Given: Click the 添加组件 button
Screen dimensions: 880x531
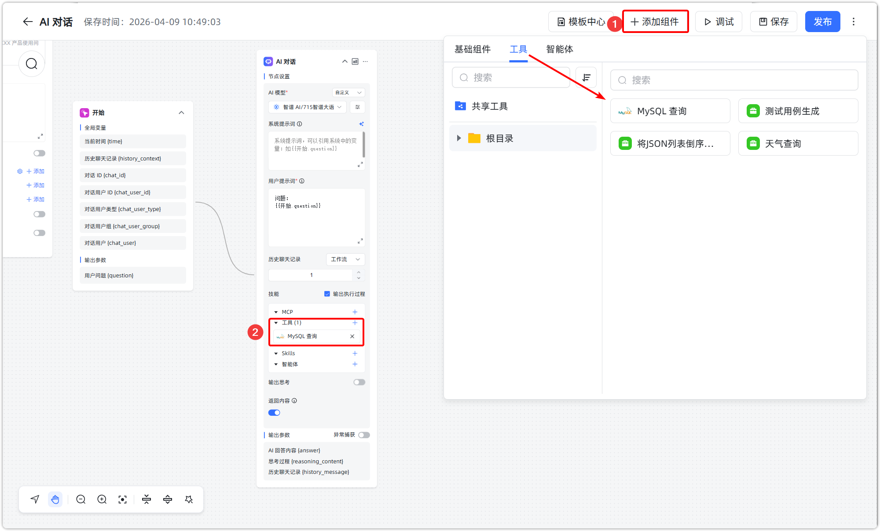Looking at the screenshot, I should pos(655,22).
